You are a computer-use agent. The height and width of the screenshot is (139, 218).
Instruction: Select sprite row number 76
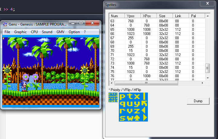coord(157,76)
